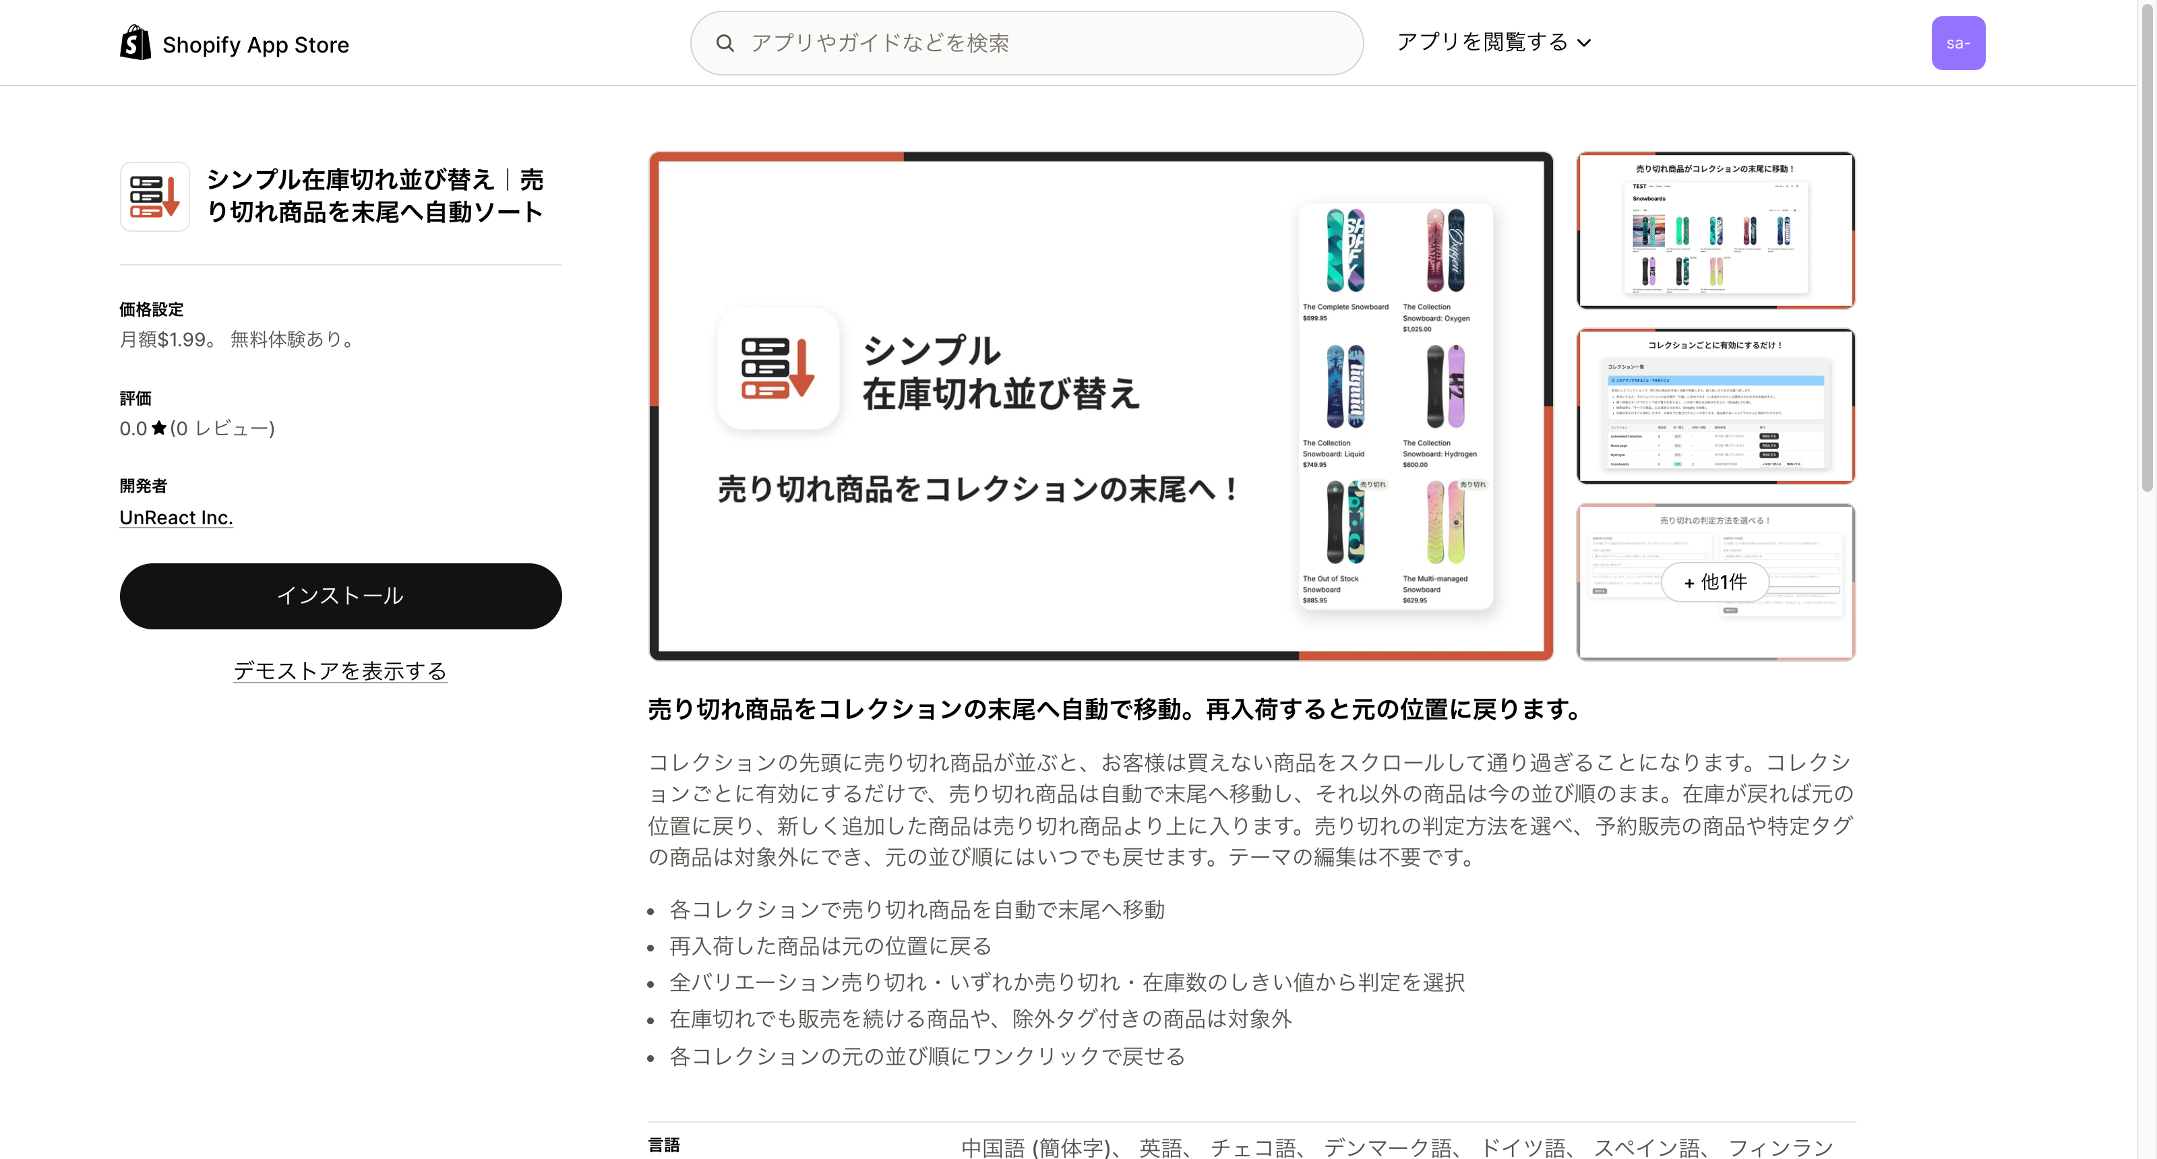Click the Shopify bag logo icon

click(x=135, y=42)
